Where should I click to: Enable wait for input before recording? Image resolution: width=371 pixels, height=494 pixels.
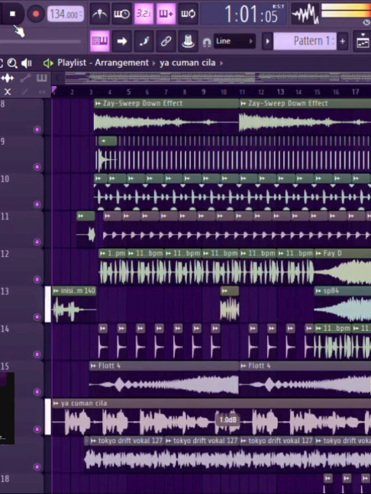point(121,14)
